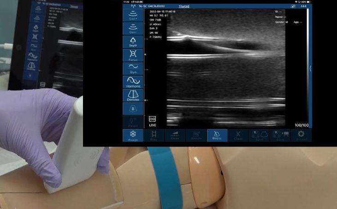
Task: Select the Focus control button
Action: point(133,56)
